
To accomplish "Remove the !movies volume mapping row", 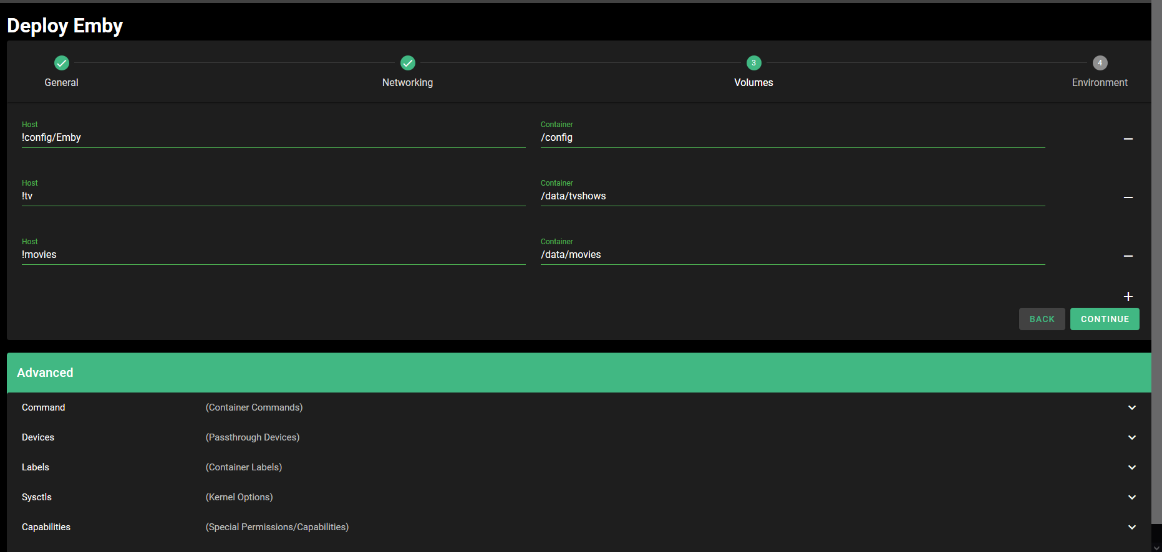I will (1128, 256).
